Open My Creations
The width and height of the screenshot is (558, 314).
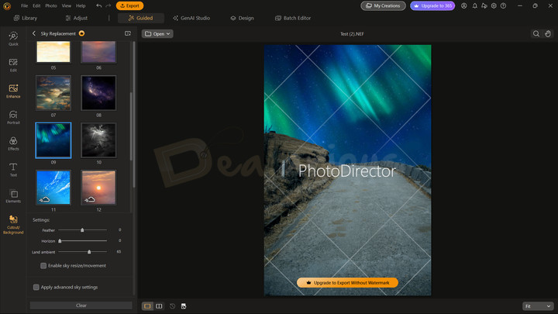tap(384, 5)
